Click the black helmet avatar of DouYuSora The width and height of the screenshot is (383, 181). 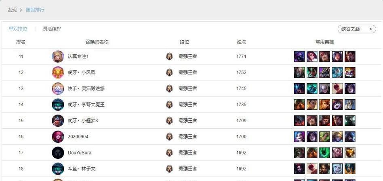point(58,153)
